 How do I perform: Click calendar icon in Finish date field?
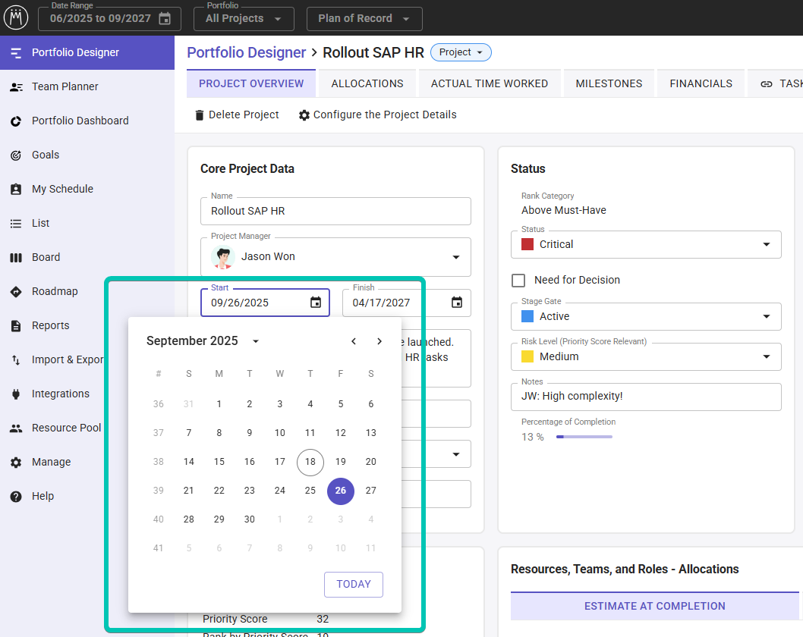[457, 303]
